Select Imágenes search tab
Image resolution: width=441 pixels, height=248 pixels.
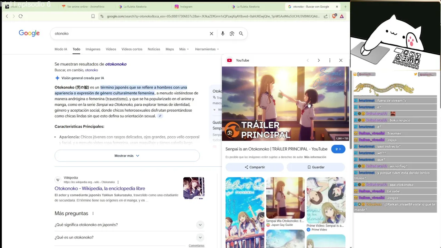click(x=93, y=49)
